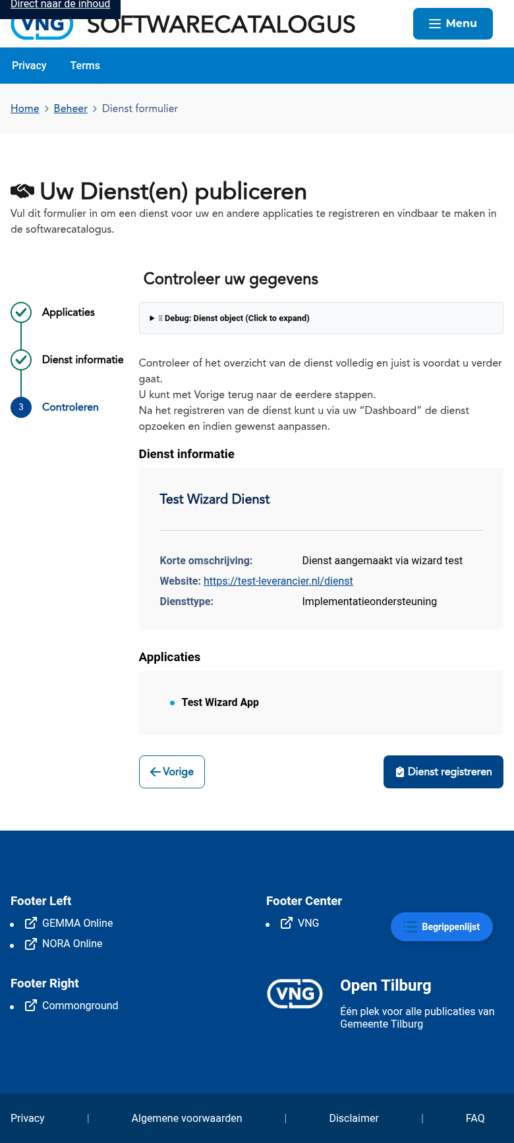This screenshot has width=514, height=1143.
Task: Open the Terms navigation item
Action: [x=85, y=66]
